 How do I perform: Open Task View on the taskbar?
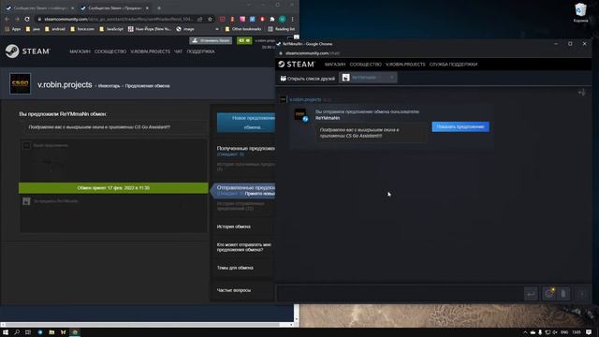click(x=28, y=332)
